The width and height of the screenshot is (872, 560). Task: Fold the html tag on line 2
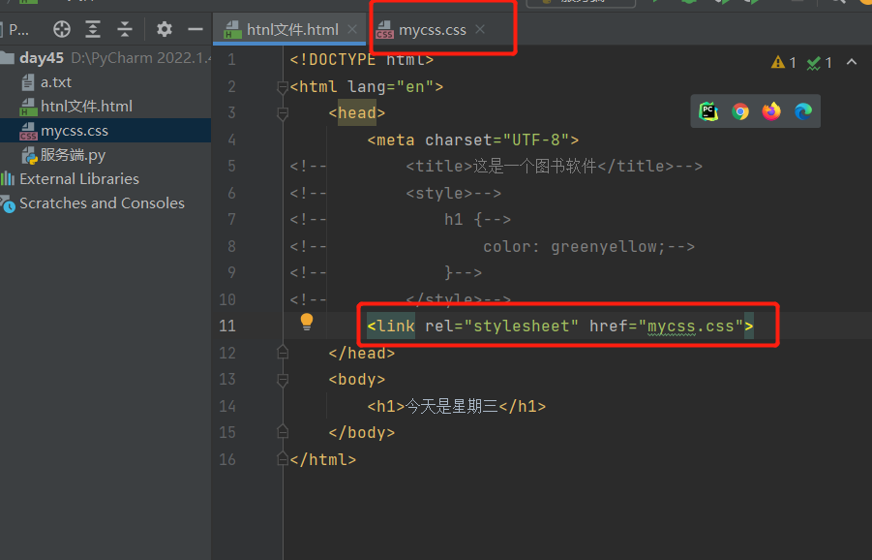(x=283, y=87)
